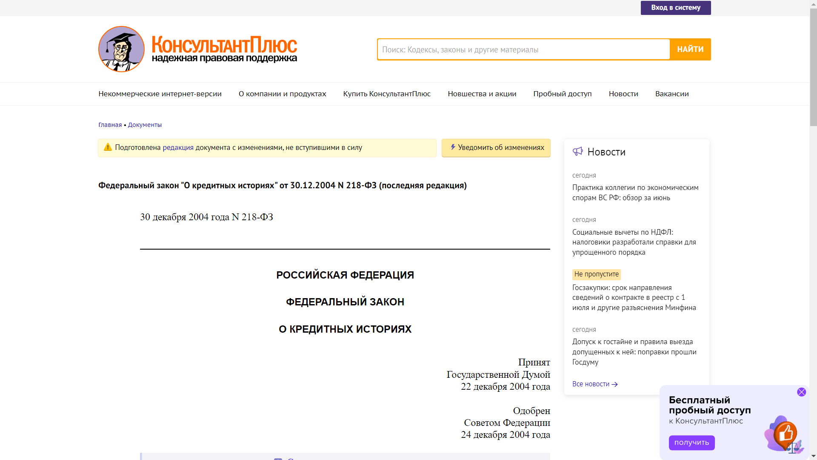
Task: Close the free trial access popup
Action: (x=802, y=391)
